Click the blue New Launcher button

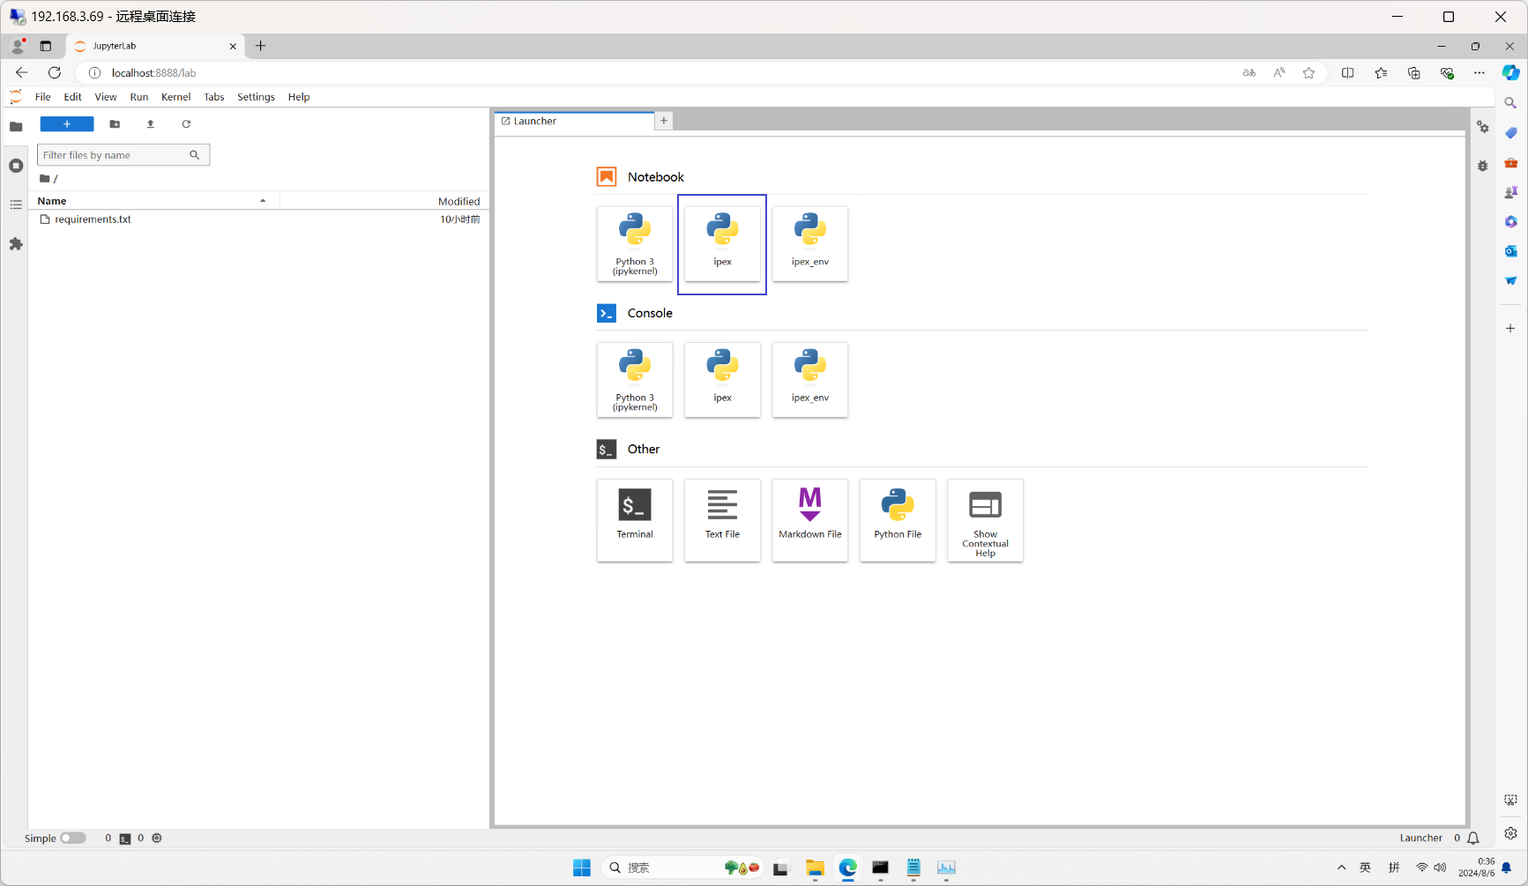67,124
